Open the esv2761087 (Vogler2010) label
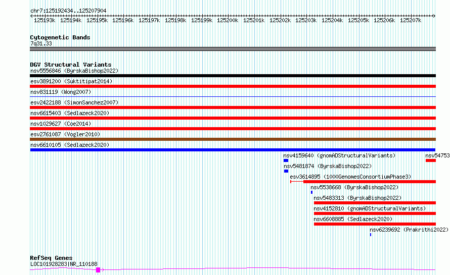The image size is (450, 275). 65,134
